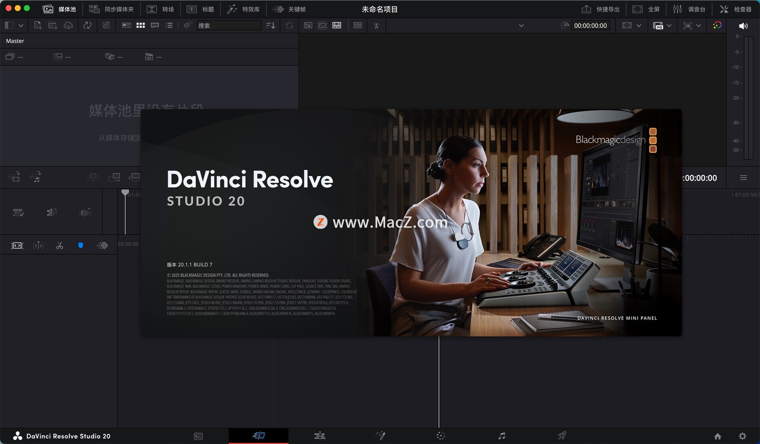Image resolution: width=760 pixels, height=444 pixels.
Task: Open the Deliver rocket page
Action: (562, 436)
